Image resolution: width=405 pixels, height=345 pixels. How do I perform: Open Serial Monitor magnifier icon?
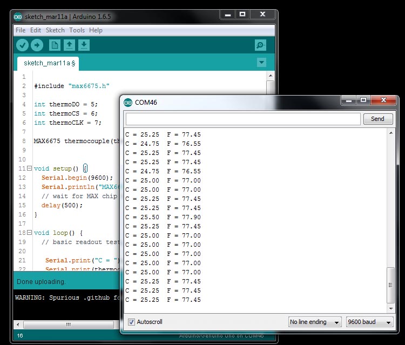click(260, 45)
